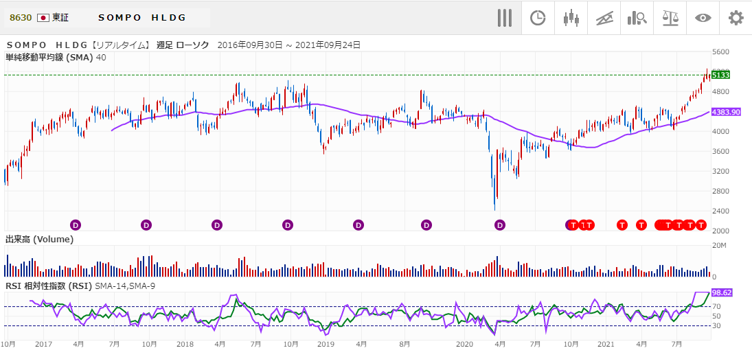
Task: Click the 東証 exchange label with flag
Action: (53, 18)
